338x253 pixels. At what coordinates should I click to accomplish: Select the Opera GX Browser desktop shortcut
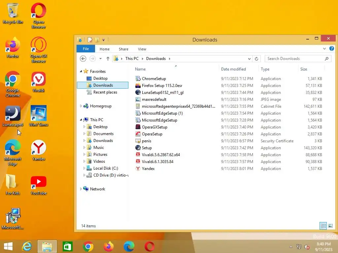click(x=38, y=50)
